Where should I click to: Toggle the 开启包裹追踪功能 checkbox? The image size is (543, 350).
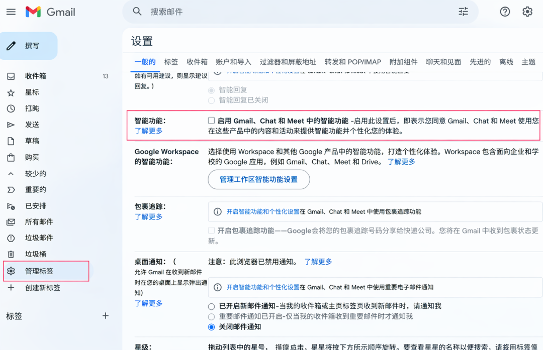click(211, 230)
